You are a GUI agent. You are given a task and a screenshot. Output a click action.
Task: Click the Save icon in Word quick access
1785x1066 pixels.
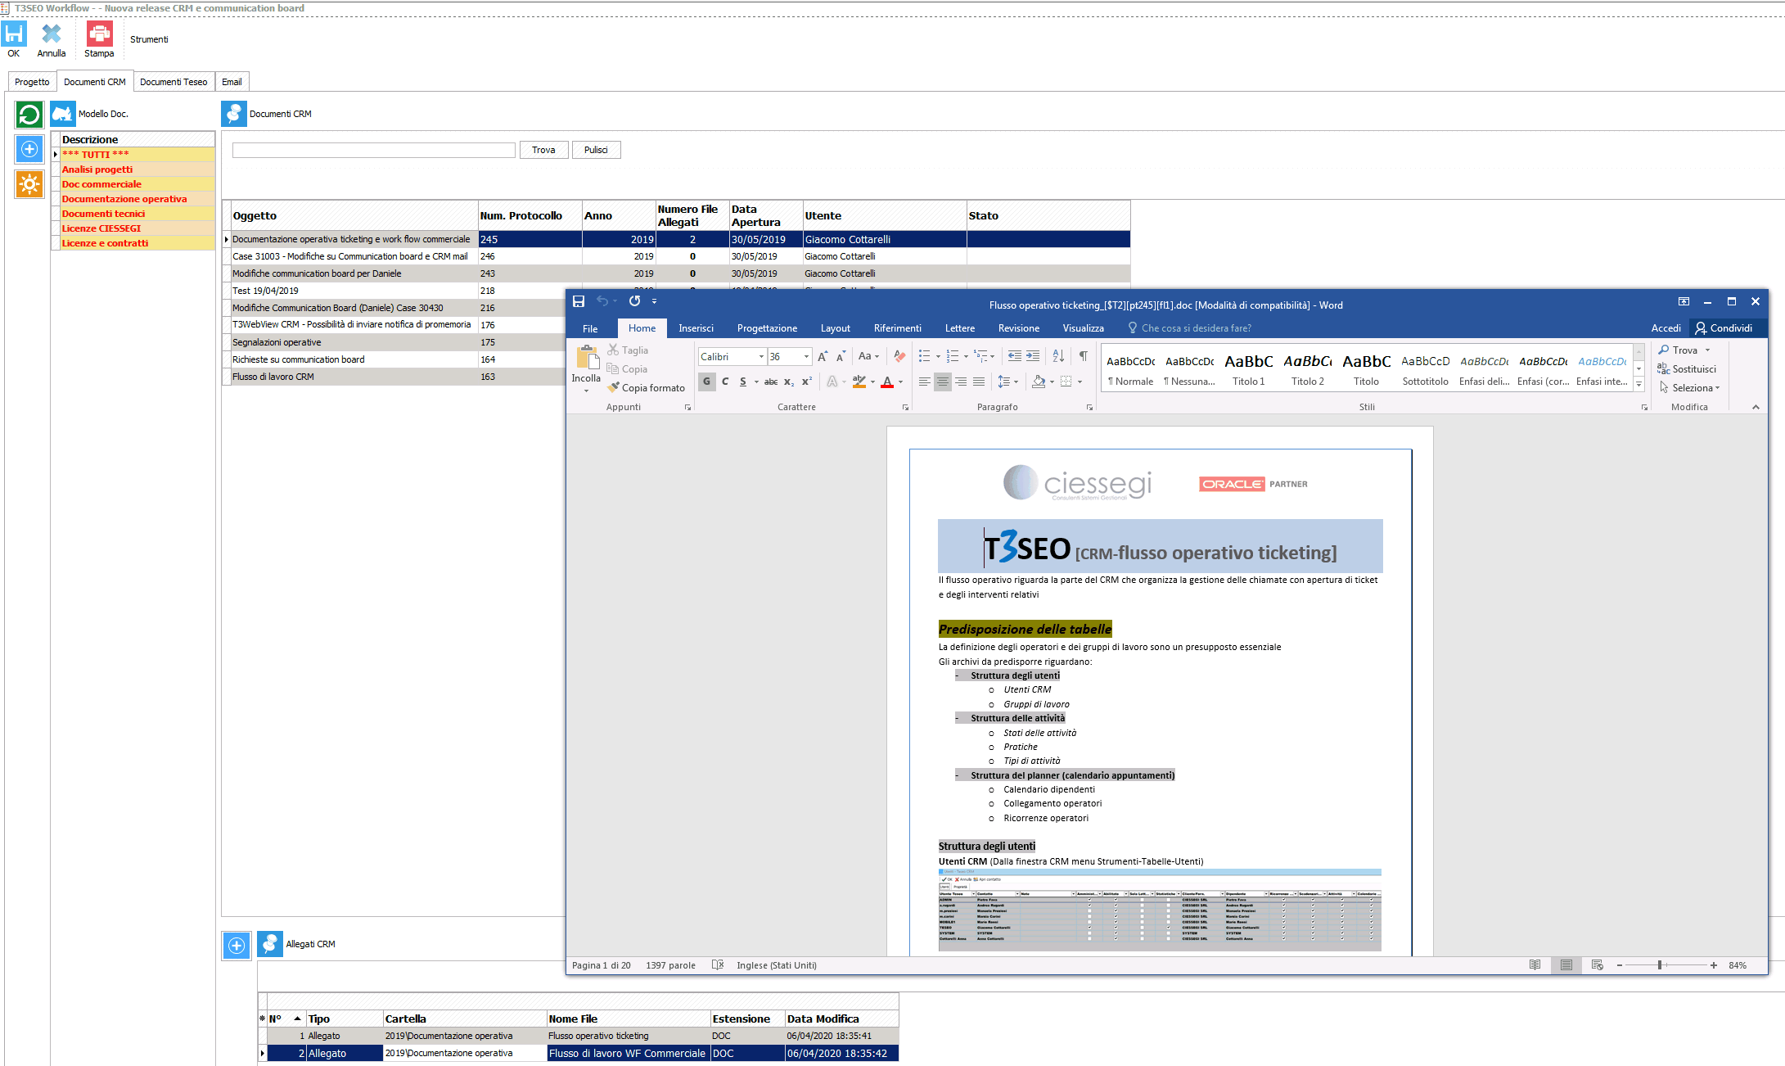coord(579,301)
